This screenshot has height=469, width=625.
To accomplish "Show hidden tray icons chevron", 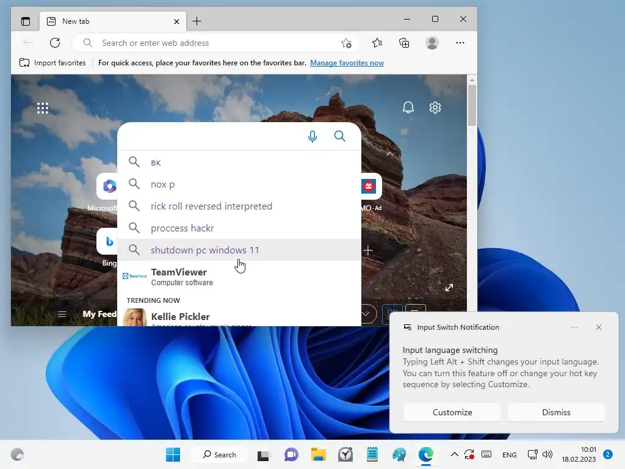I will click(x=454, y=454).
